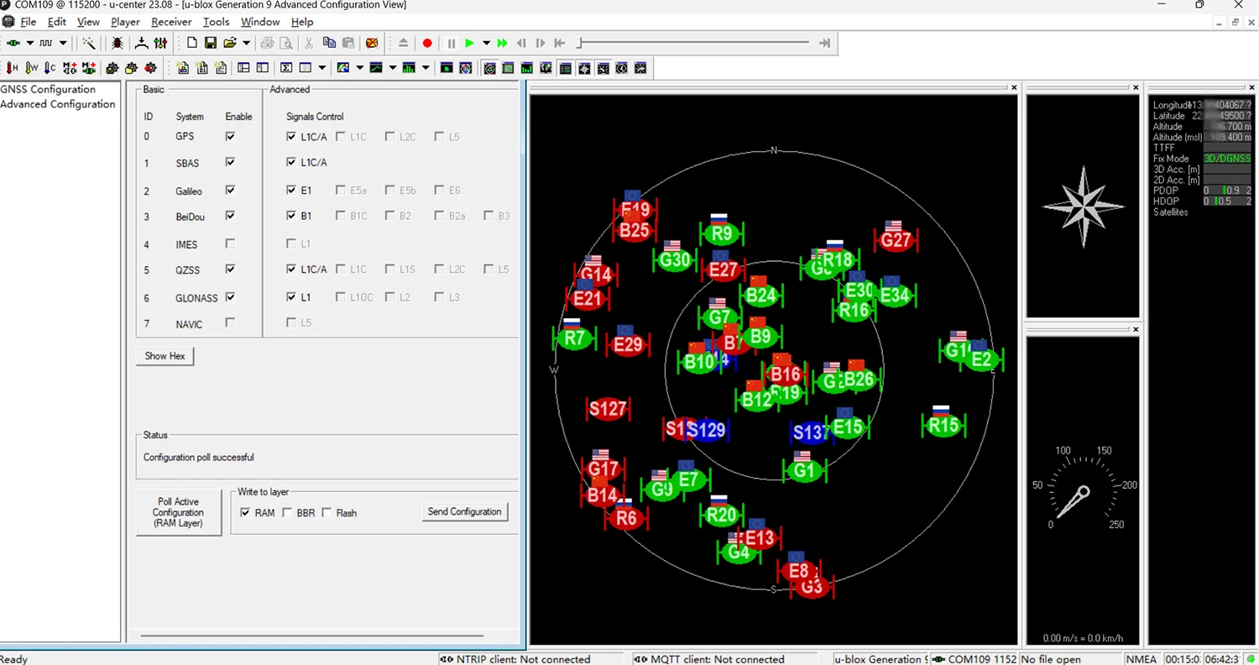Open the histogram view dropdown arrow
The width and height of the screenshot is (1259, 665).
426,68
